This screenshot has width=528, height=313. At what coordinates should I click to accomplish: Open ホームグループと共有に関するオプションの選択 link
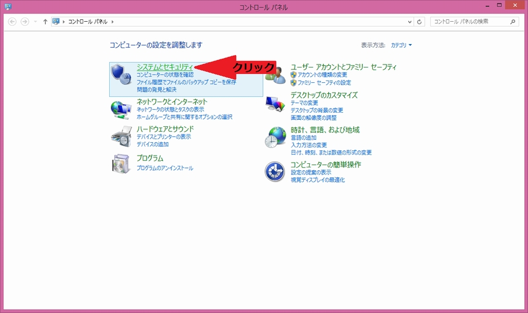[x=184, y=117]
